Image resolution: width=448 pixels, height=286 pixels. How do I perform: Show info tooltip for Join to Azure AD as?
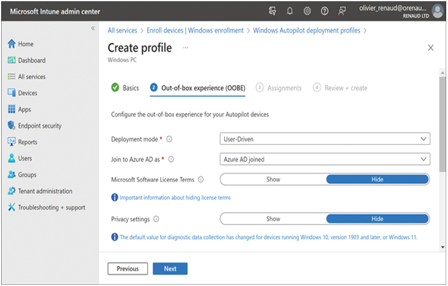(x=171, y=159)
